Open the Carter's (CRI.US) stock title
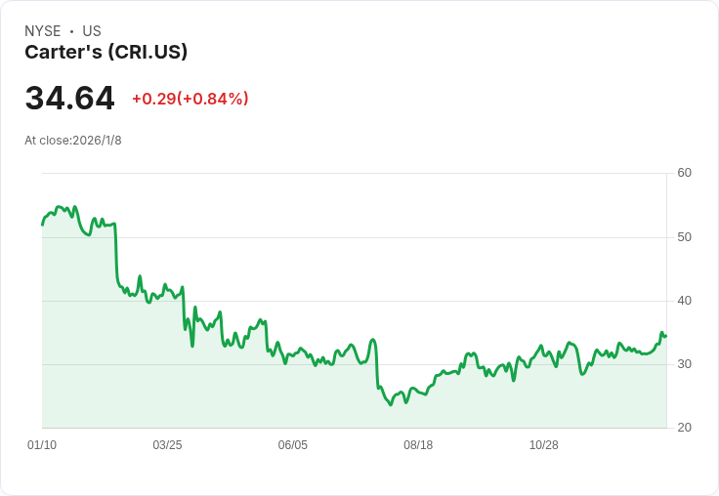Screen dimensions: 719x496 point(106,53)
